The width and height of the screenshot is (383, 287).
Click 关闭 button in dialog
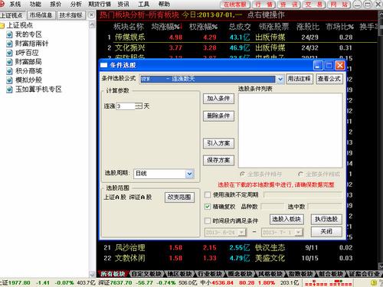[x=326, y=232]
